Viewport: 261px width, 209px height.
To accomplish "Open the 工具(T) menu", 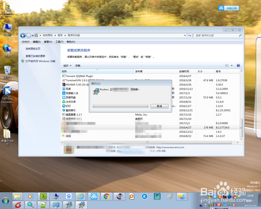I will 60,42.
